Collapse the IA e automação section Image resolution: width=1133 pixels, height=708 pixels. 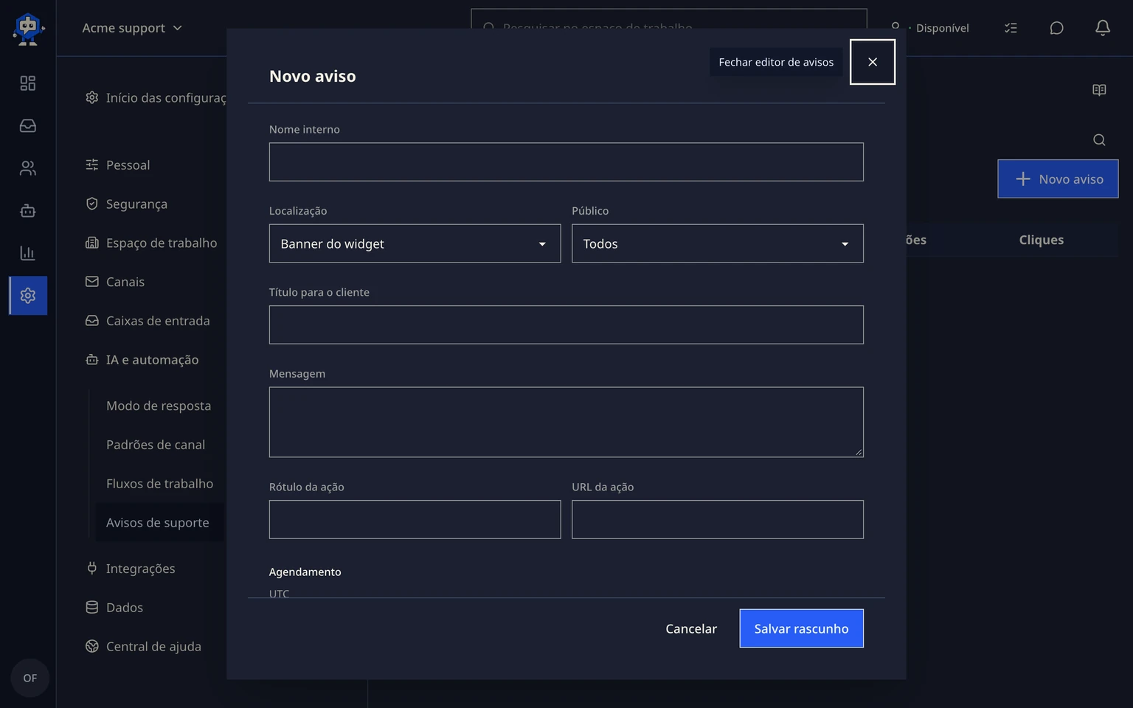pos(142,360)
